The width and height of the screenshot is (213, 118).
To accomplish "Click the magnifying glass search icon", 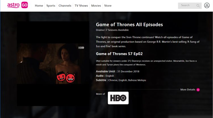I will 198,6.
